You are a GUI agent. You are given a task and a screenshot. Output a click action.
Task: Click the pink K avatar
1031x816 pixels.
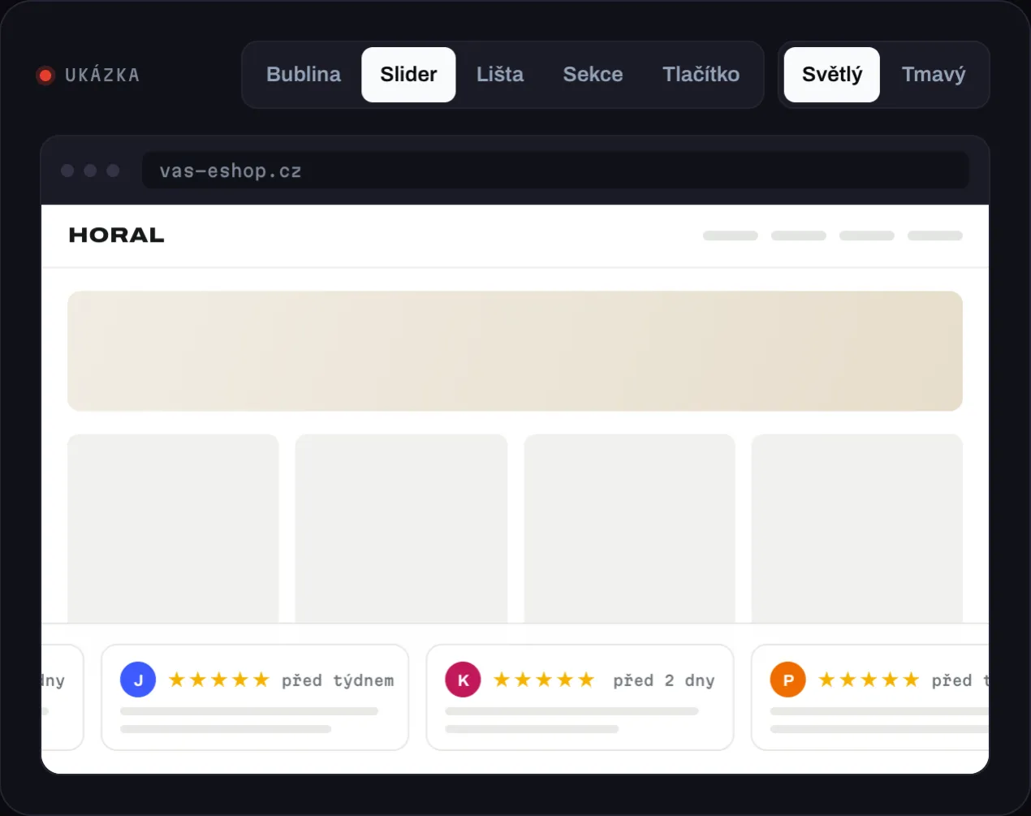[463, 680]
